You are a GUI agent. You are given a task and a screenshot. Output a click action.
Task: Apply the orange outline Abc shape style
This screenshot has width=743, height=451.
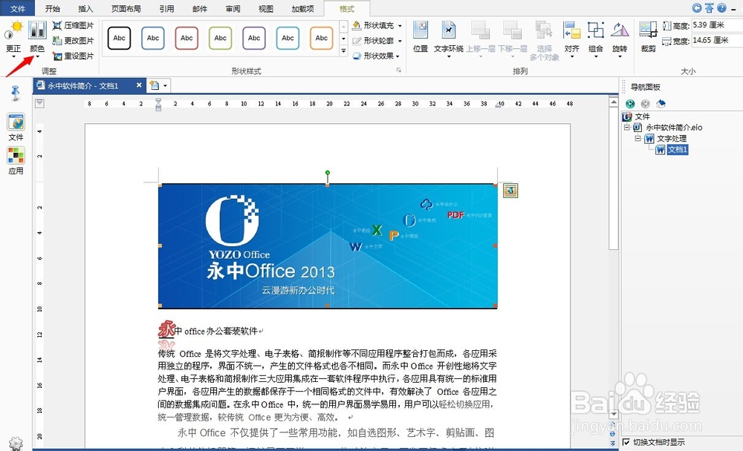(322, 39)
